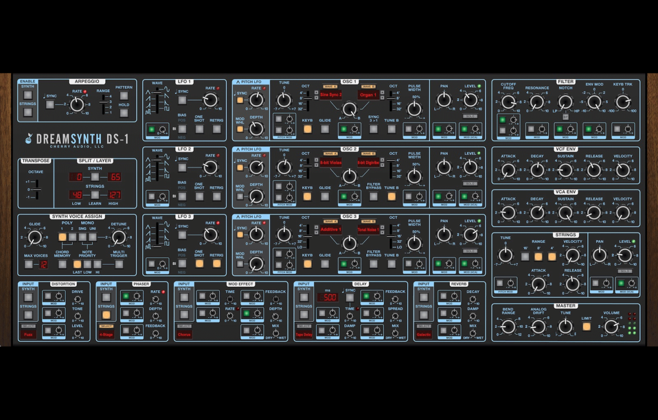Open Delay type selector showing Tape Delay
Image resolution: width=658 pixels, height=420 pixels.
coord(304,334)
